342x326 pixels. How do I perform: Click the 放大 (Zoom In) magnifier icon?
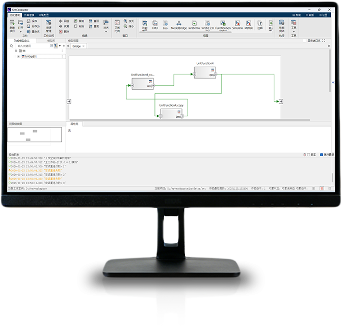point(125,21)
